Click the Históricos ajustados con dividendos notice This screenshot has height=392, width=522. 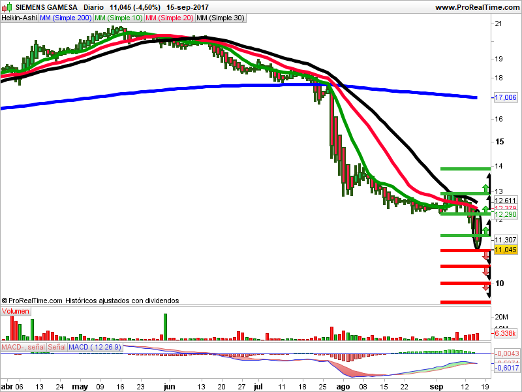(x=122, y=301)
